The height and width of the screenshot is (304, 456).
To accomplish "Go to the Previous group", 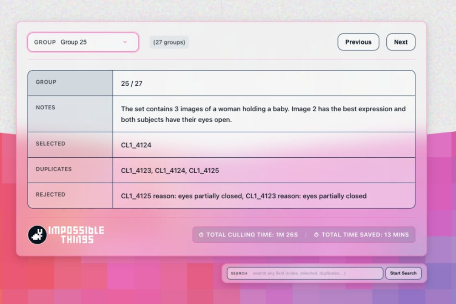I will [358, 42].
